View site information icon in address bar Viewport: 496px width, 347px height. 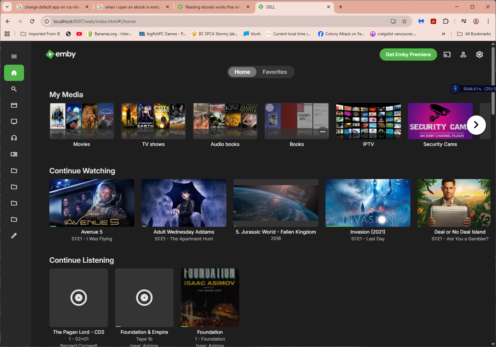[x=47, y=21]
